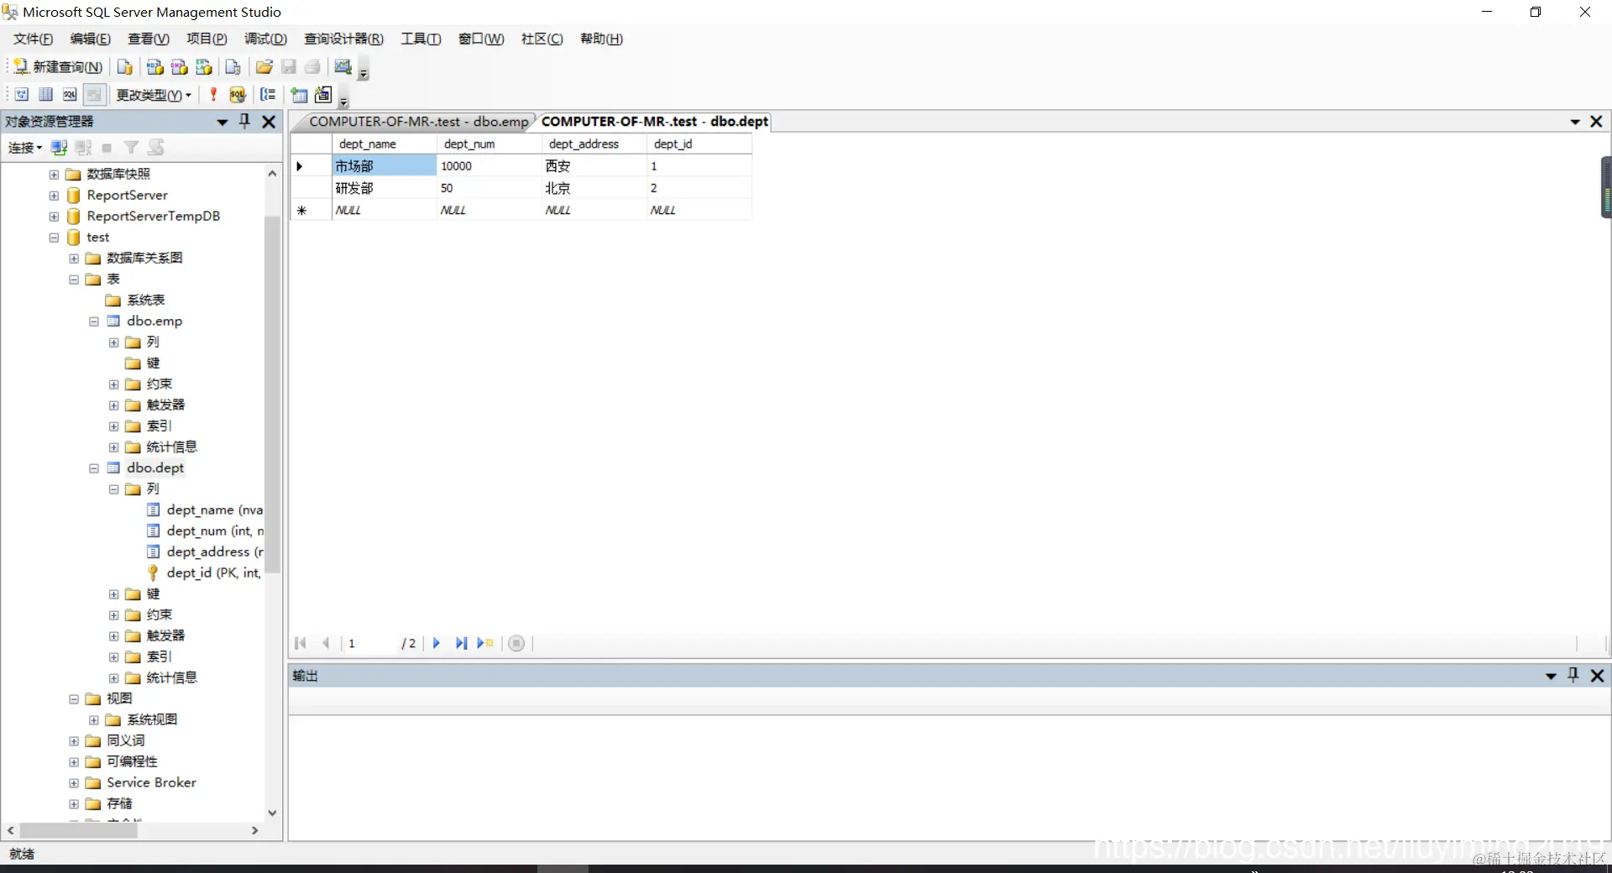Viewport: 1612px width, 873px height.
Task: Show the Criteria grid pane
Action: click(46, 95)
